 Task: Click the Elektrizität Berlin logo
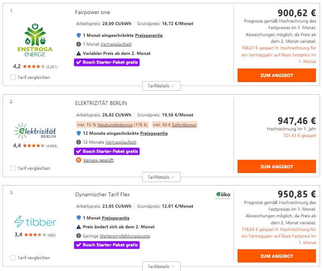tap(35, 131)
